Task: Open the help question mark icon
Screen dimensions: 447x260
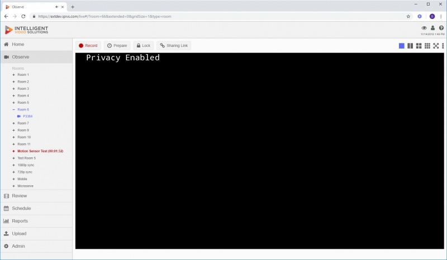Action: (x=441, y=28)
